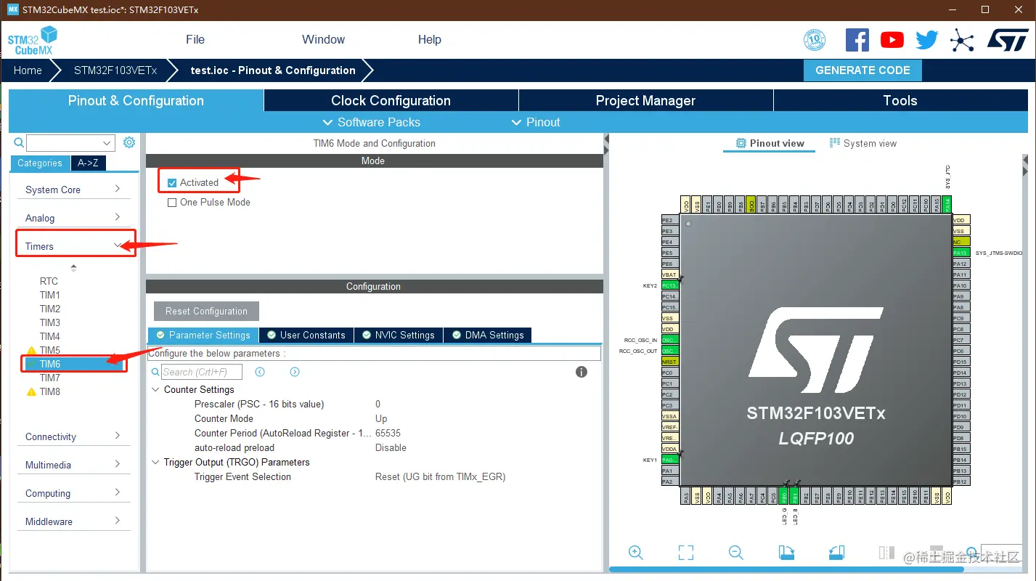Switch to A->Z listing tab

click(x=89, y=163)
